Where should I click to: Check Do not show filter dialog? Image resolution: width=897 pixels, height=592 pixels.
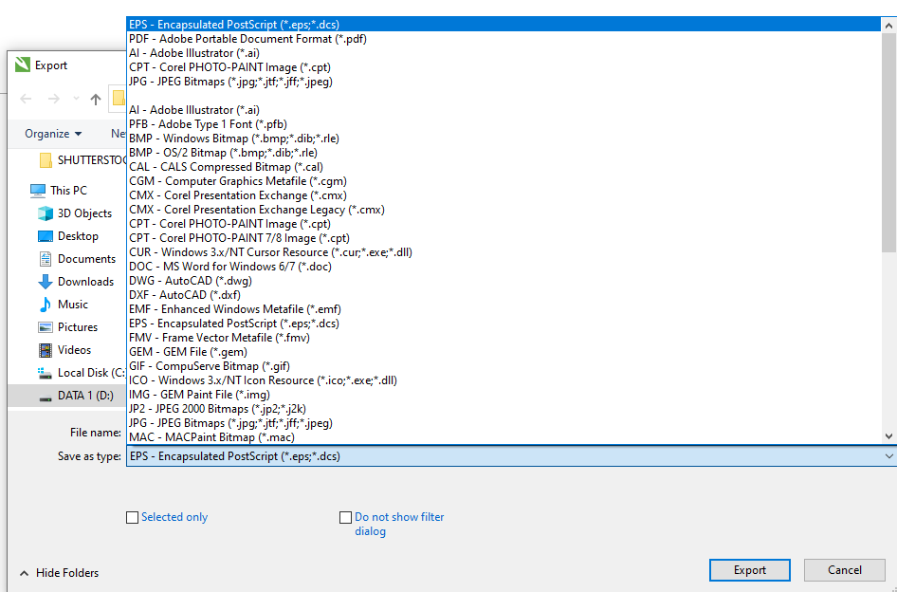pos(346,517)
